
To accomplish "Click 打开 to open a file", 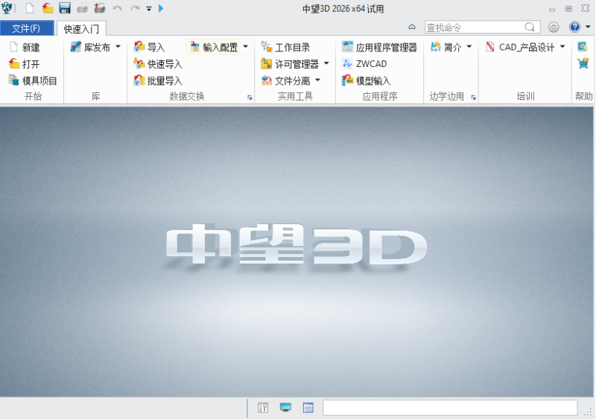I will tap(25, 64).
